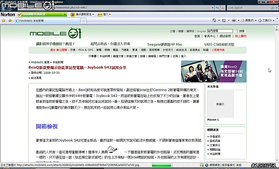Click the author avatar placeholder 無圖示
This screenshot has height=169, width=279.
(220, 104)
